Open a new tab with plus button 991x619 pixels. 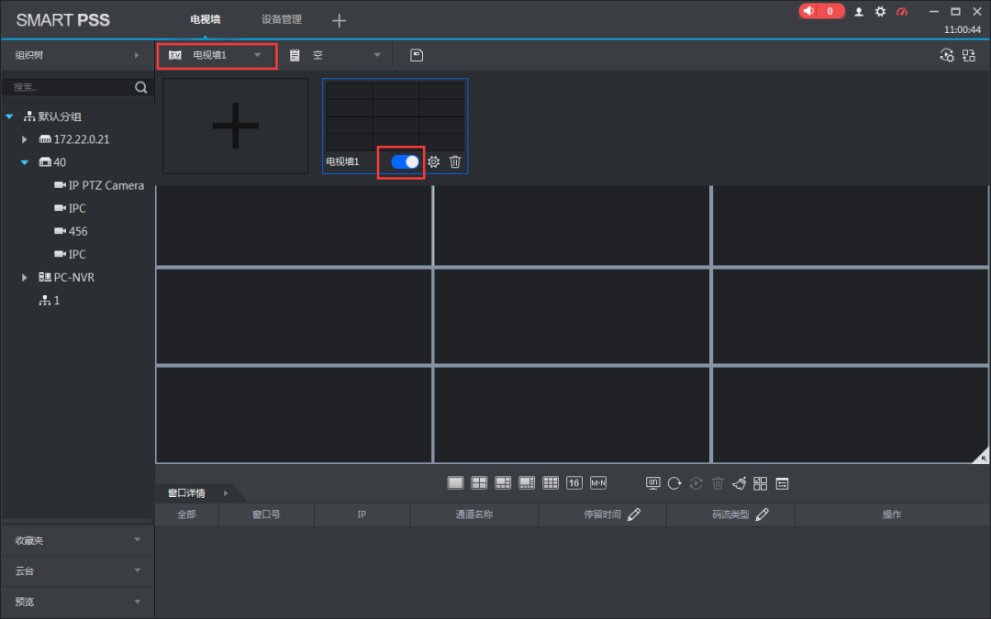[340, 20]
